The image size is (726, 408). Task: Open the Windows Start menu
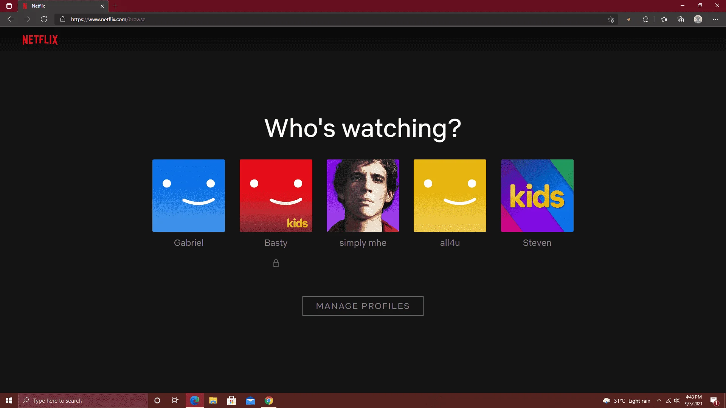(9, 400)
